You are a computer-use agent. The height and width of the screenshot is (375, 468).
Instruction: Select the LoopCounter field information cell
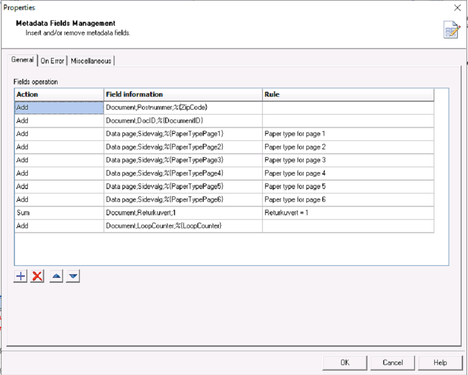183,226
